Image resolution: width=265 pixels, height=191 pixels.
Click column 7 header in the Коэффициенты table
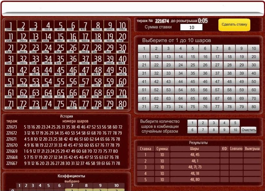(72, 185)
